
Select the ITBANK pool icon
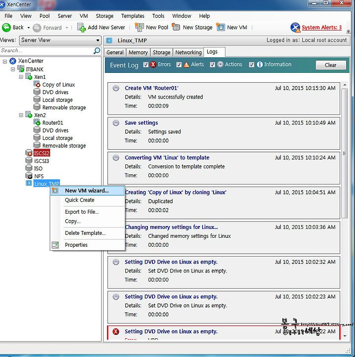tap(21, 69)
